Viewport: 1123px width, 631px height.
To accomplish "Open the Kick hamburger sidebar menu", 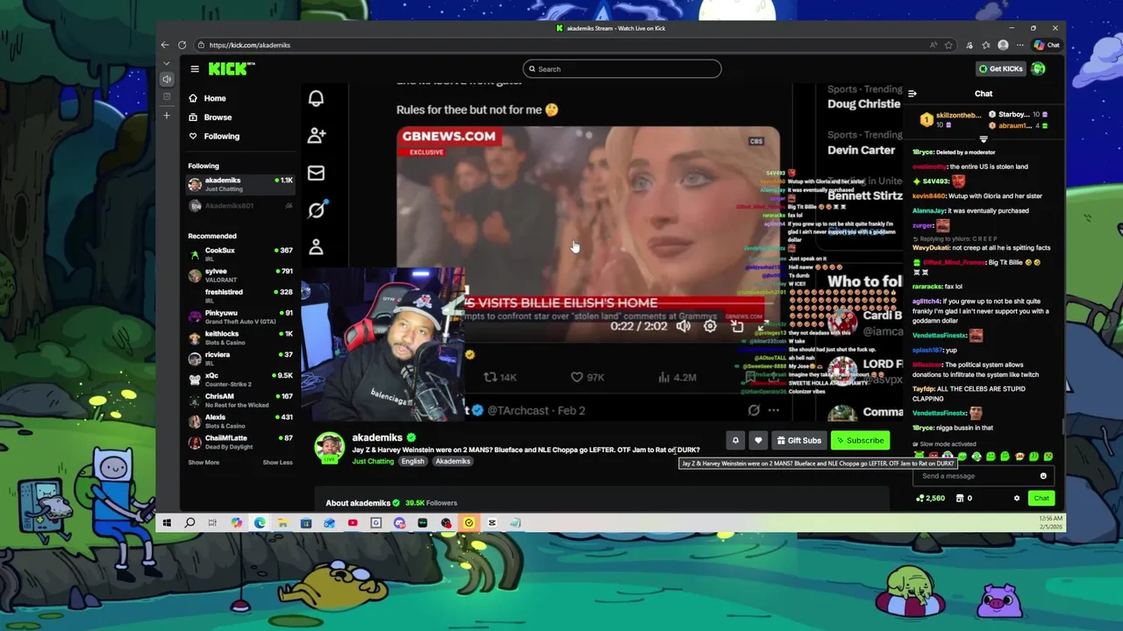I will 195,68.
